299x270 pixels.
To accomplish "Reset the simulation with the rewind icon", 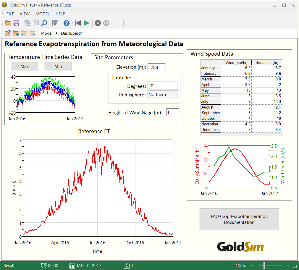I will click(x=78, y=23).
